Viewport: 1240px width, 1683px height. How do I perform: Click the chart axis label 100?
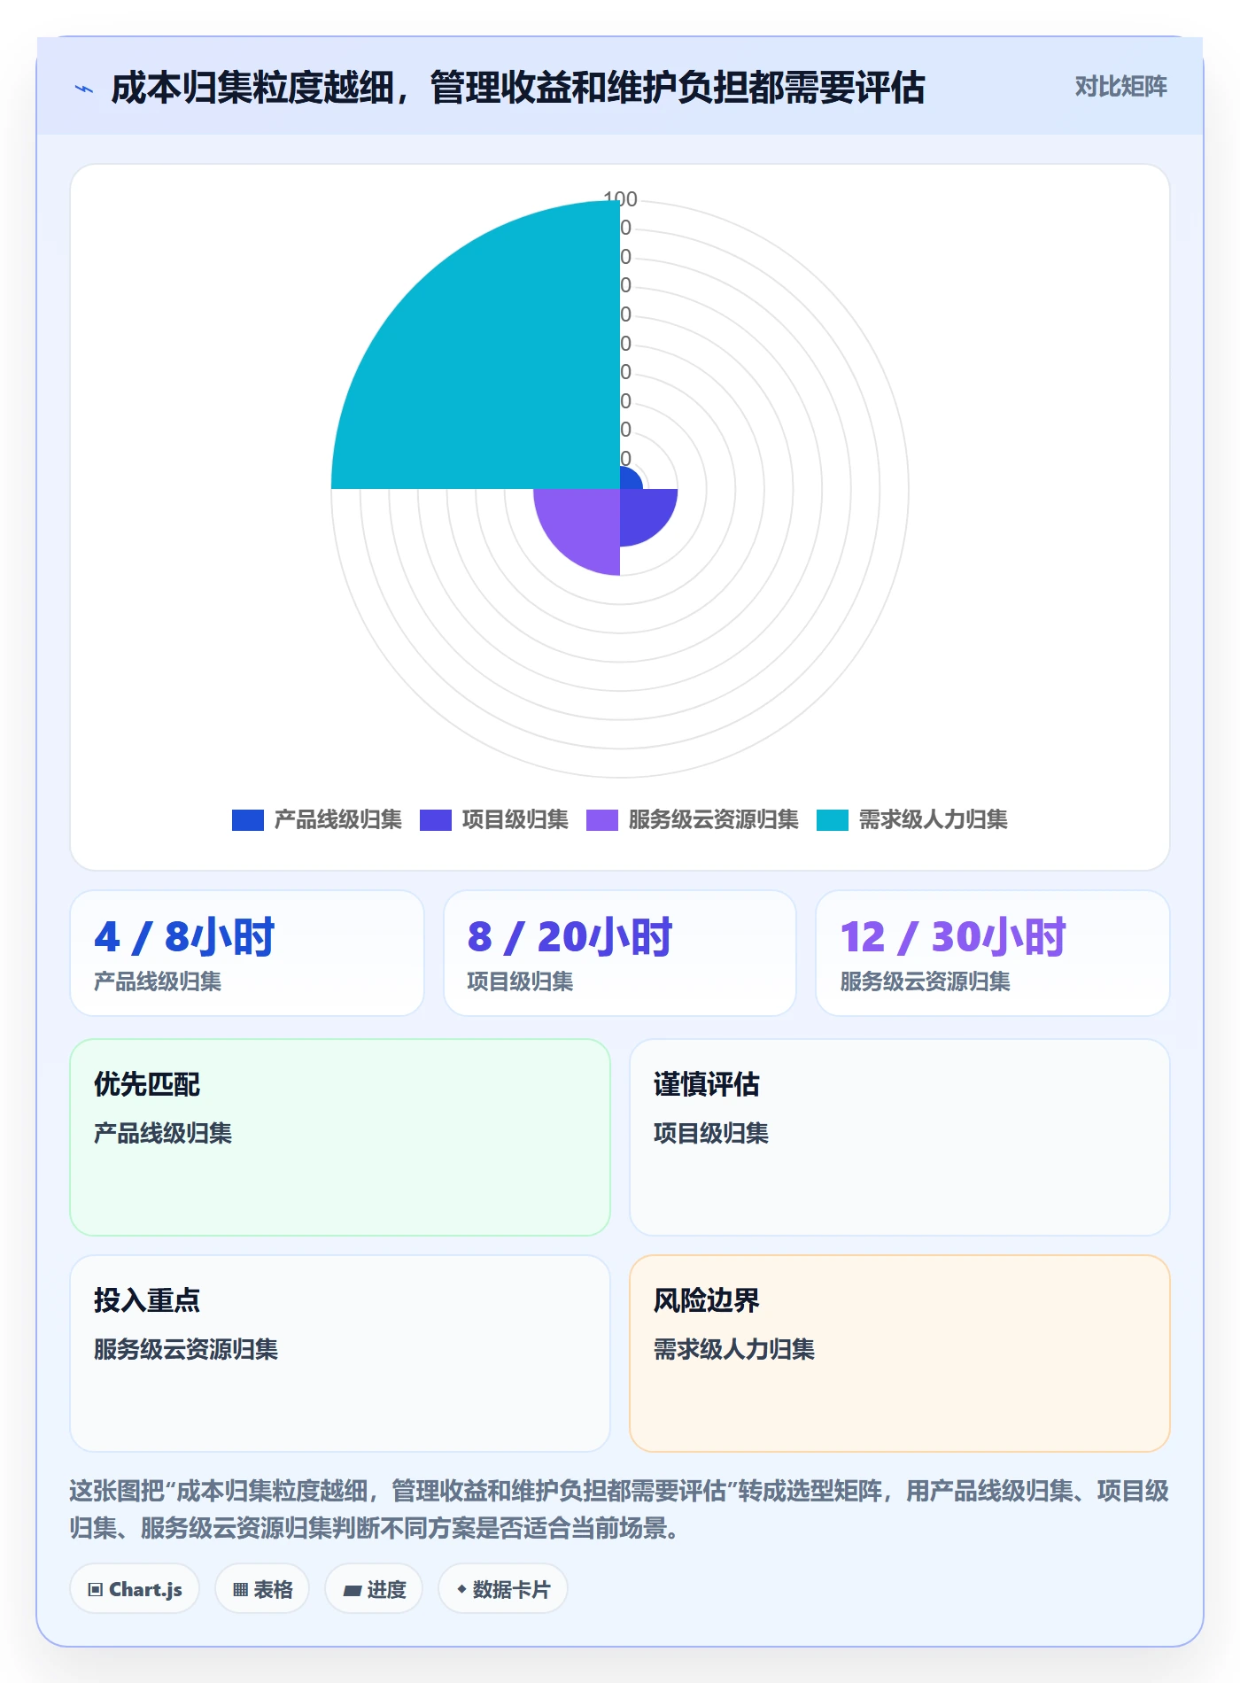click(x=620, y=199)
